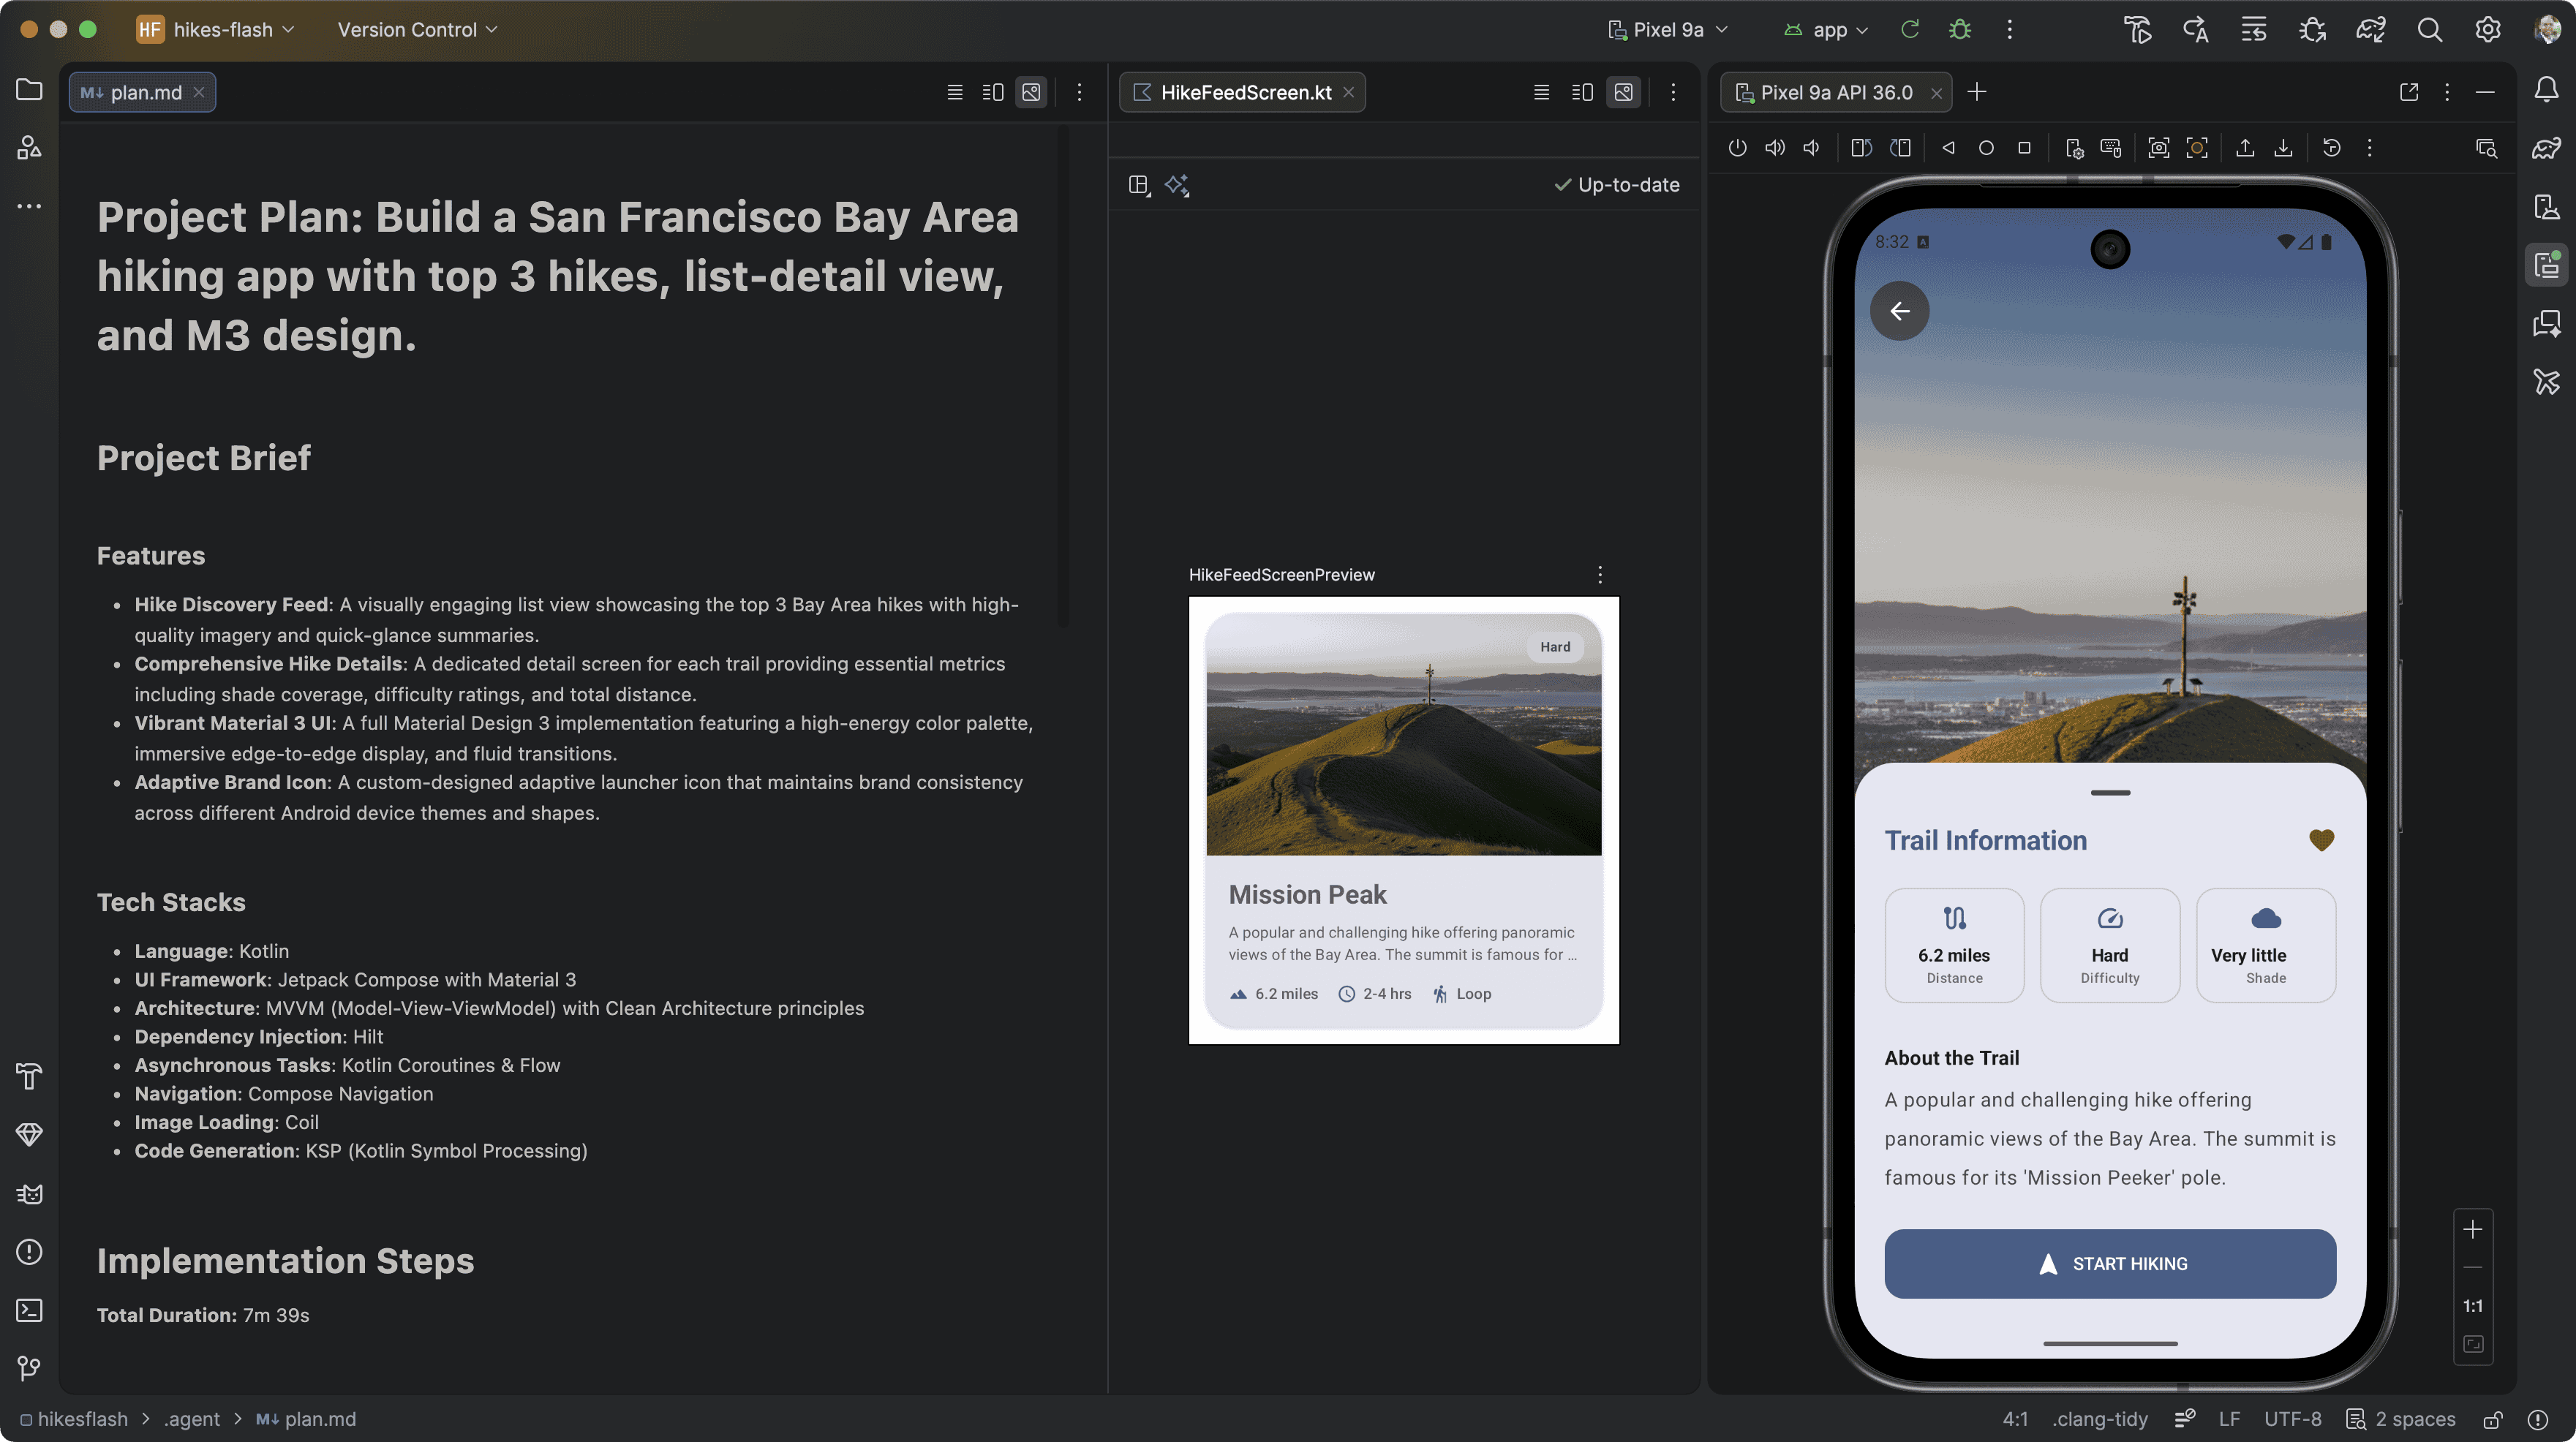Screen dimensions: 2576x1442
Task: Click the Debug app bug icon
Action: coord(1959,30)
